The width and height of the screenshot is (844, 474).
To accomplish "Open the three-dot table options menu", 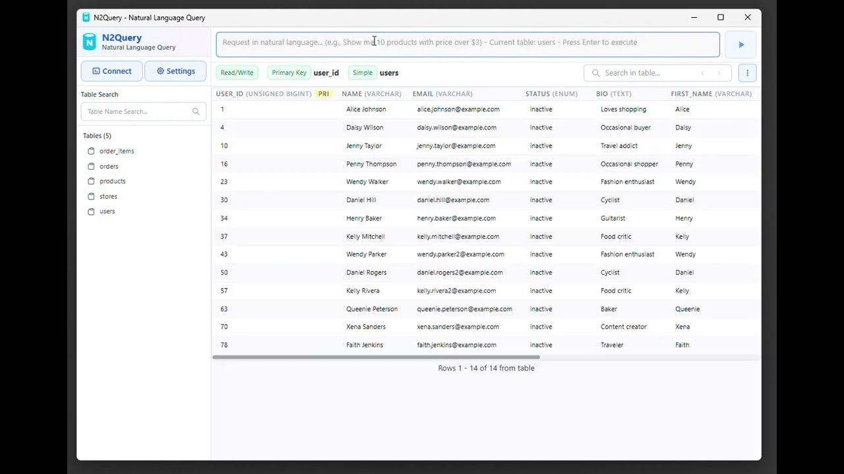I will (x=747, y=72).
